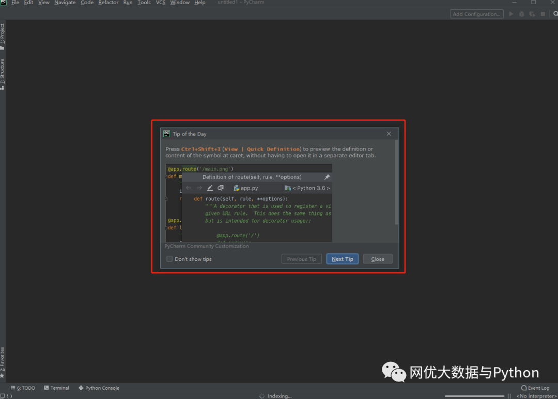Click the Python Console icon

point(81,388)
